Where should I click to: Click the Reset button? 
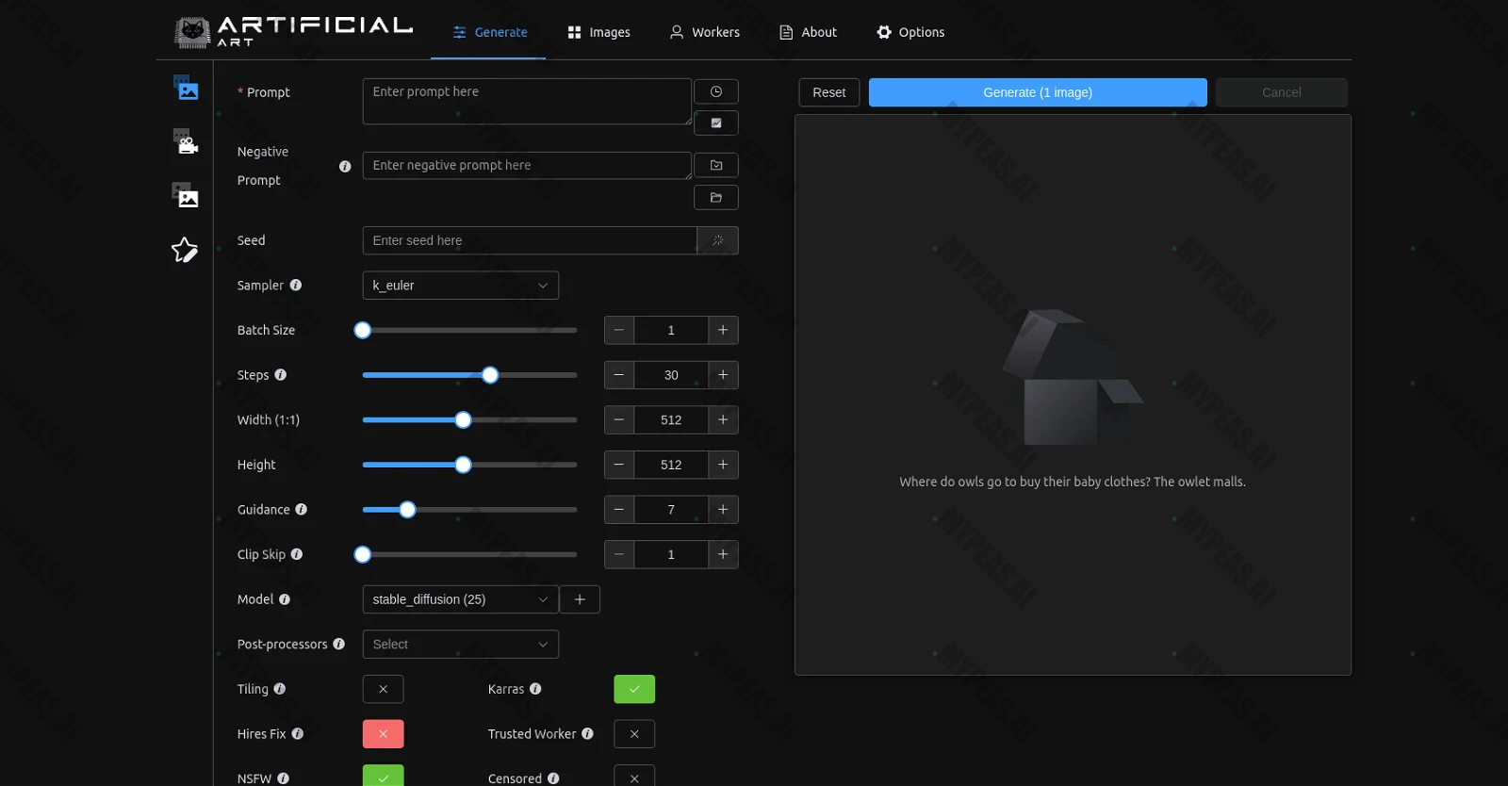pos(829,92)
